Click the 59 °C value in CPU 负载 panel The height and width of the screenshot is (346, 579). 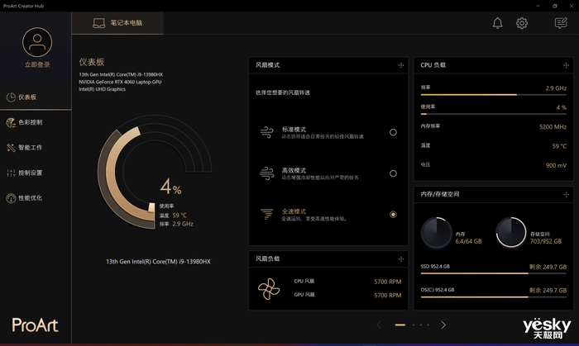(x=559, y=146)
